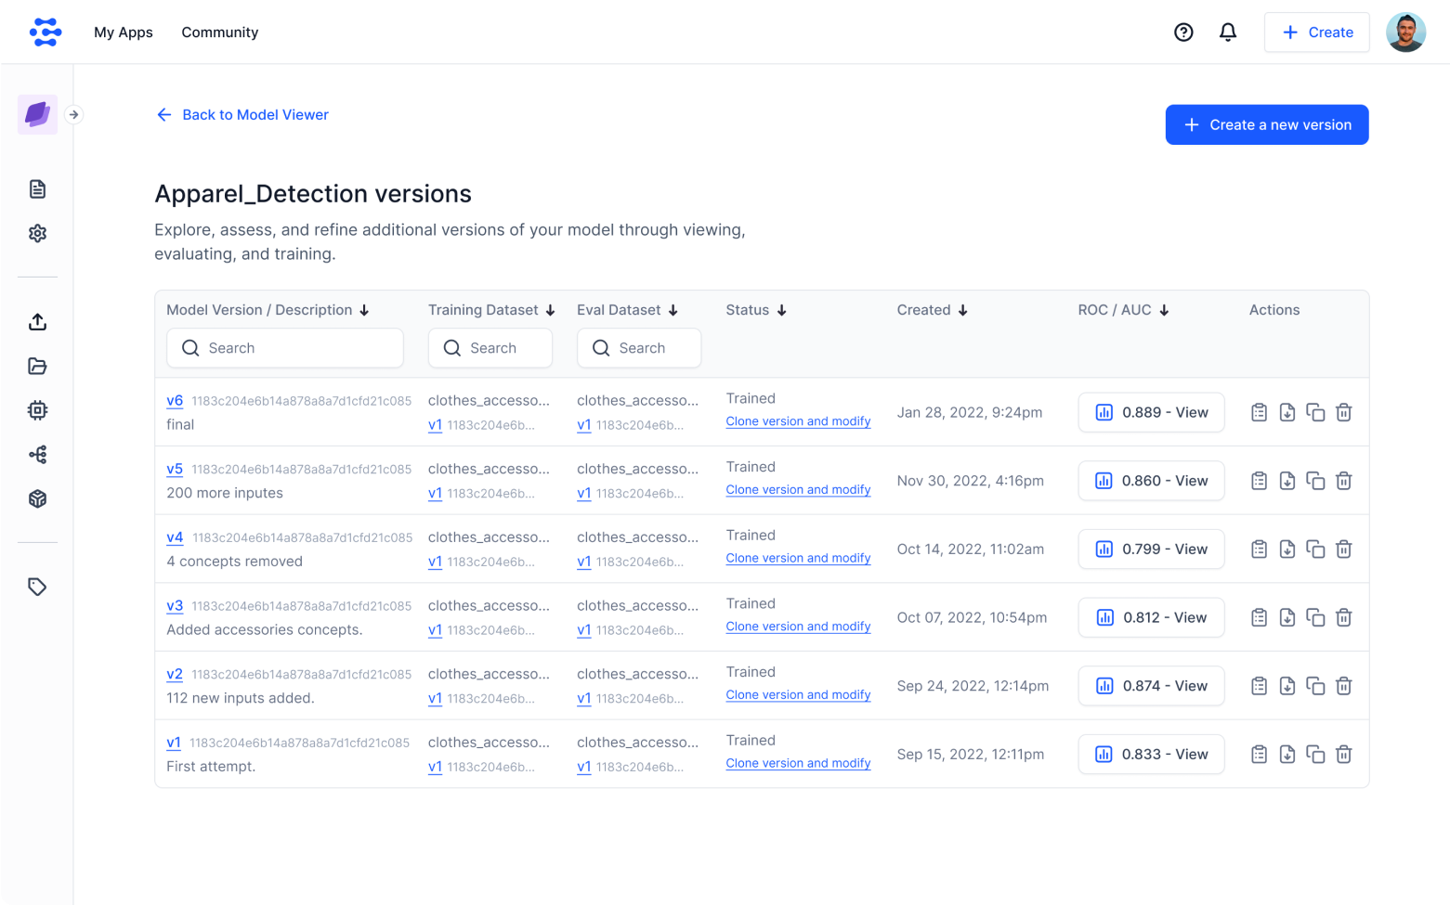Open the help question mark icon
The image size is (1450, 905).
[x=1183, y=32]
